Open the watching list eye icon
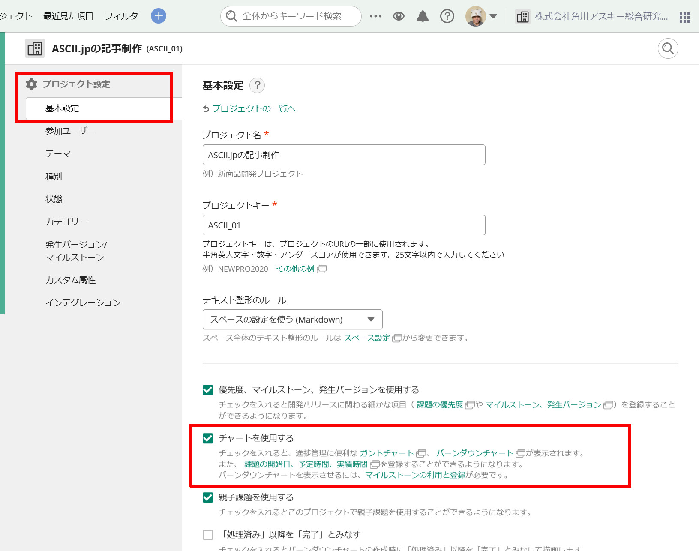Viewport: 699px width, 551px height. (x=399, y=16)
